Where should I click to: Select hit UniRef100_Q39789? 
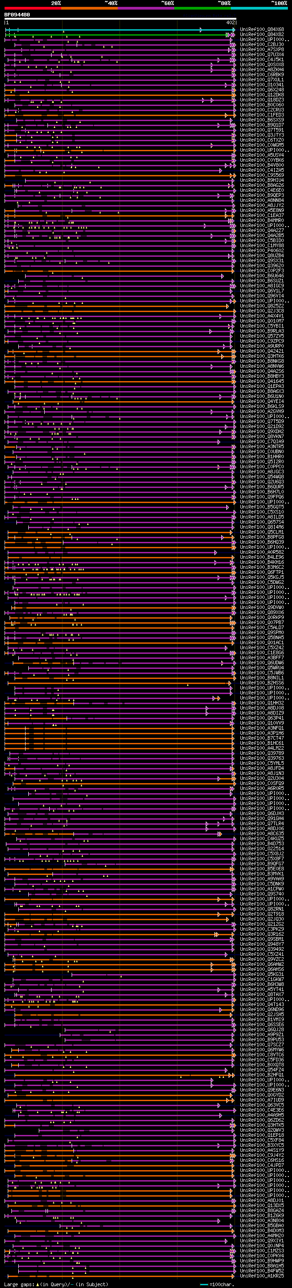(x=262, y=753)
